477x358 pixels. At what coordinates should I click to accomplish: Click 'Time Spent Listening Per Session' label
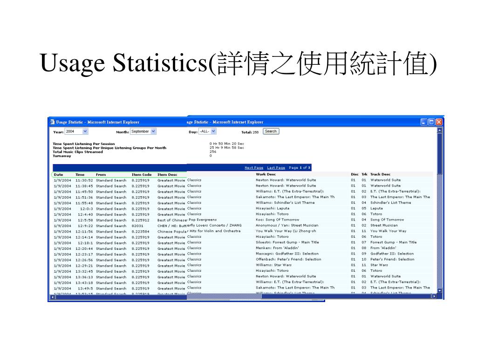(84, 144)
